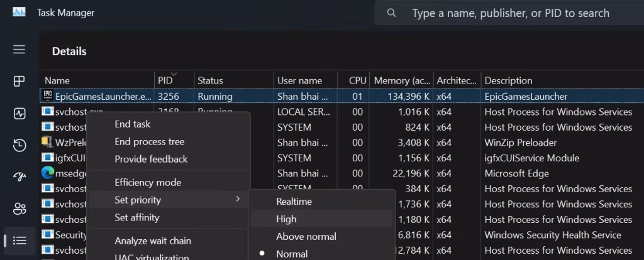644x260 pixels.
Task: Click the svchost icon in the LOCAL SERVICE row
Action: [48, 112]
